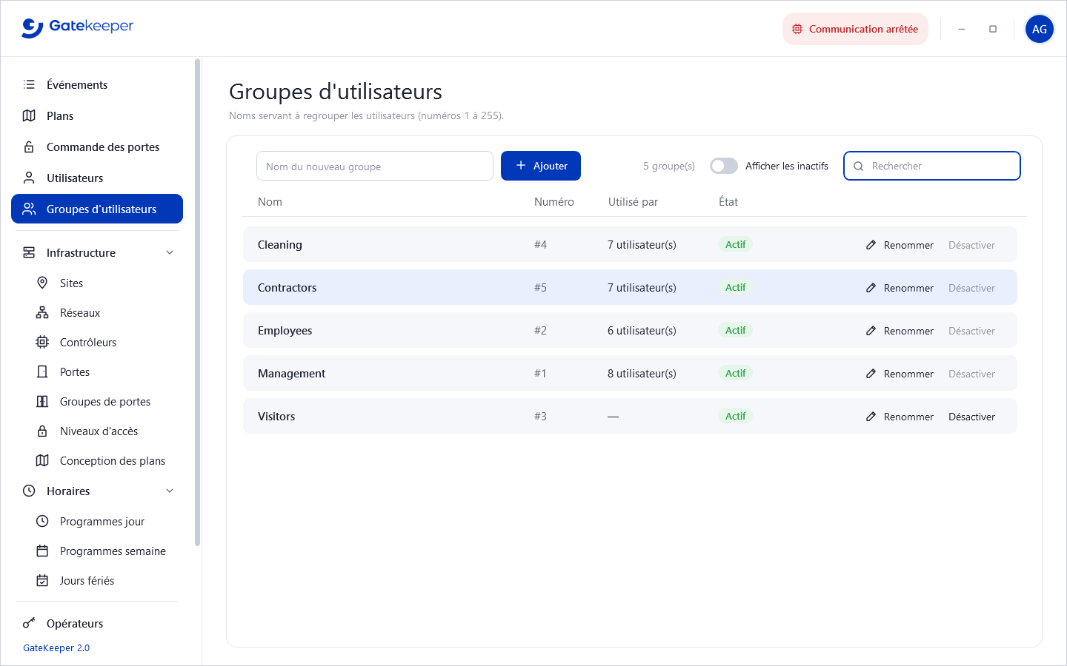This screenshot has width=1067, height=666.
Task: Click the Plans map icon
Action: [29, 115]
